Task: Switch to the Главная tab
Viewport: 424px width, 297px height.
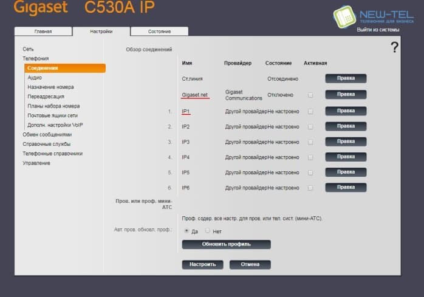Action: click(43, 32)
